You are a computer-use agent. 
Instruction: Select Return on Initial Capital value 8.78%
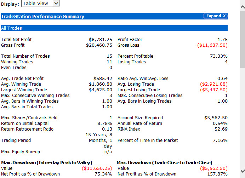click(x=105, y=124)
